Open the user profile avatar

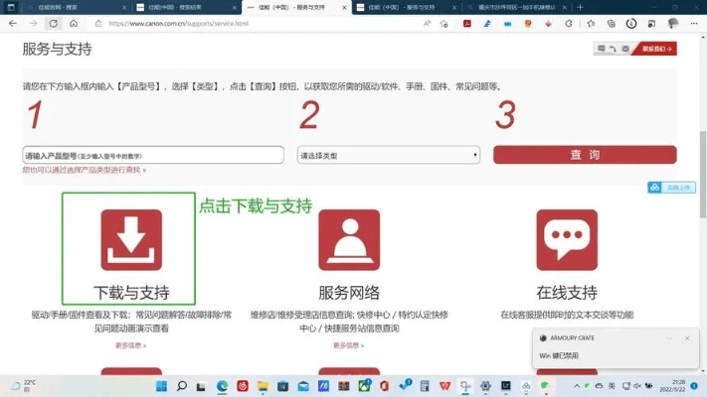673,24
